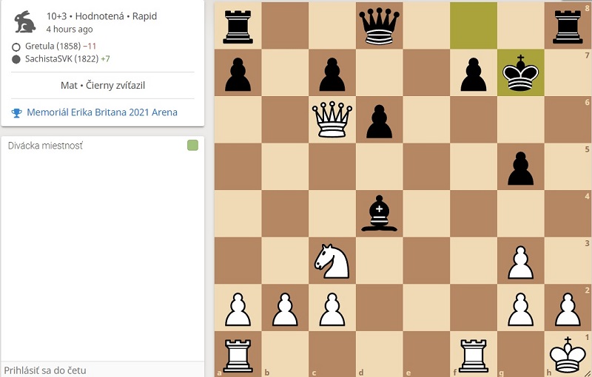Click the Mat • Čierny zvíťazil result text

click(103, 85)
